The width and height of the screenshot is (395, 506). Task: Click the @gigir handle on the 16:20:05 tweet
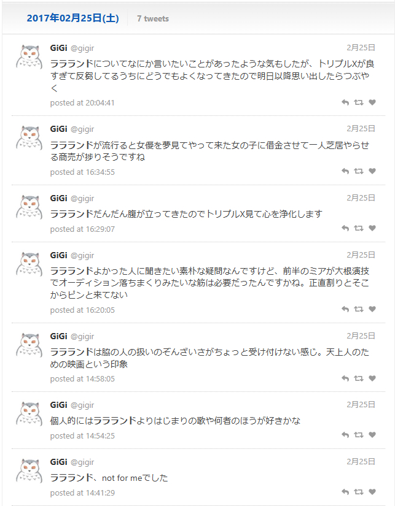coord(82,255)
